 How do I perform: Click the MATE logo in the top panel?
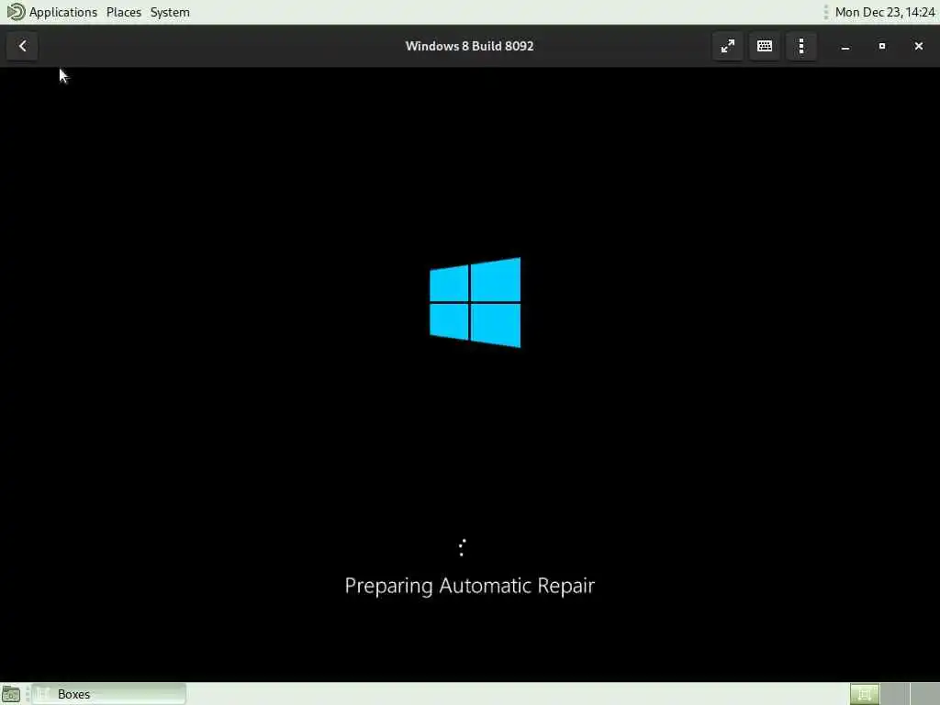click(16, 12)
